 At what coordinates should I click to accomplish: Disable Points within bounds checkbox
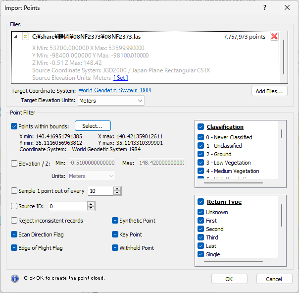pos(14,126)
